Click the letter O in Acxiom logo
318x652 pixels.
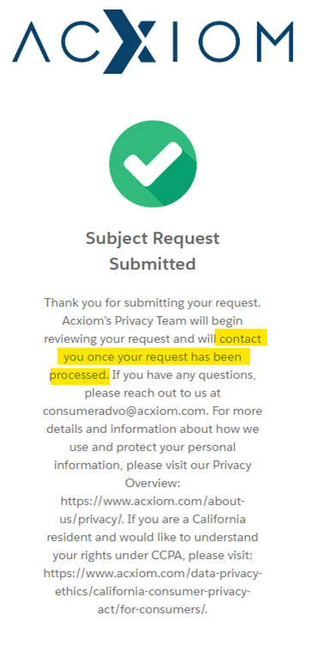point(219,42)
